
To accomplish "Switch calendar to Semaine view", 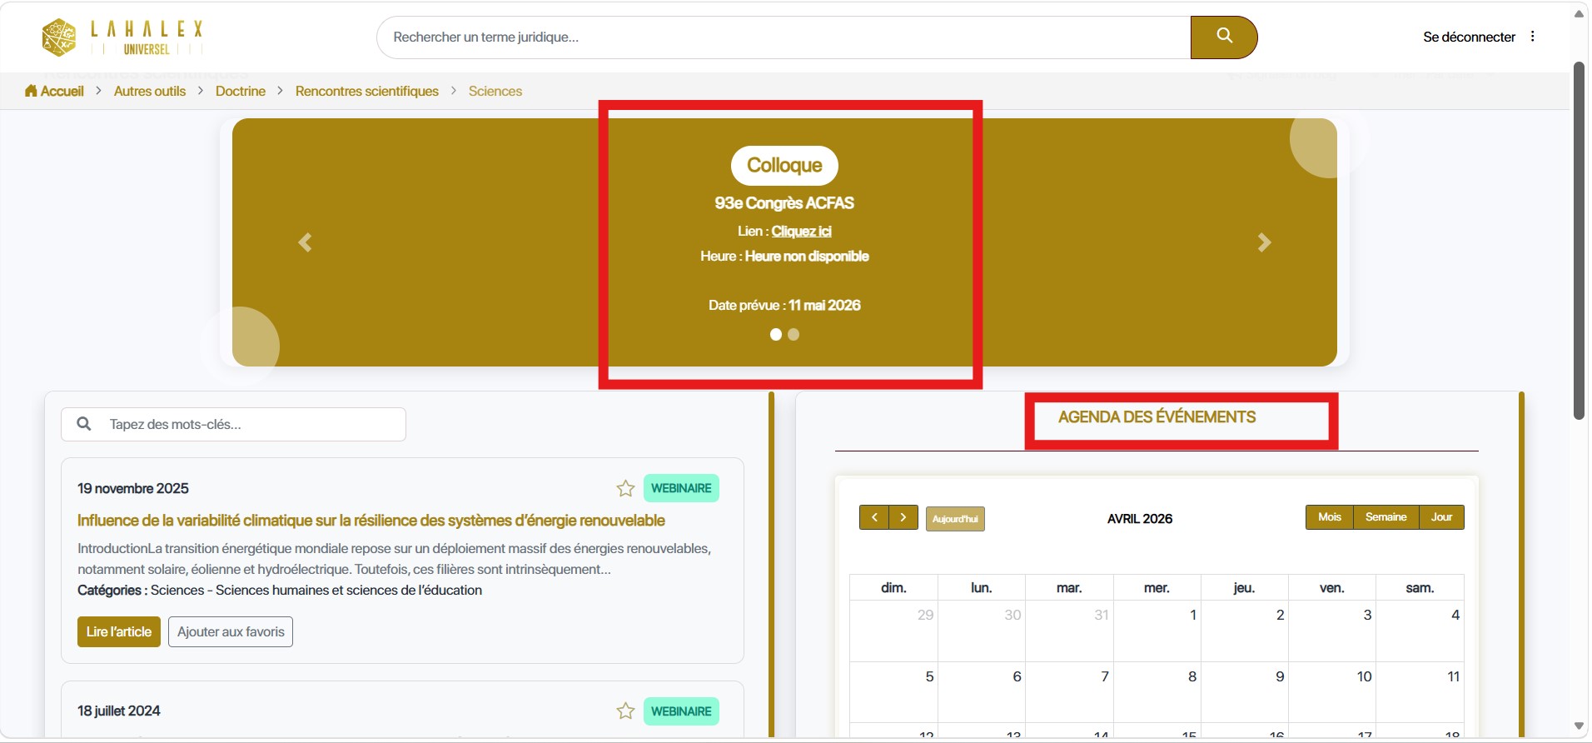I will (x=1386, y=517).
